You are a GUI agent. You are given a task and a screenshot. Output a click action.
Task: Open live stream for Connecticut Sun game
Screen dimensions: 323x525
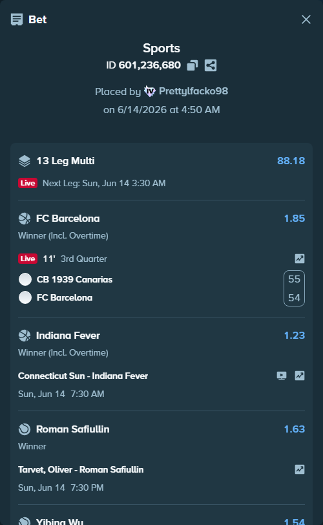[282, 376]
